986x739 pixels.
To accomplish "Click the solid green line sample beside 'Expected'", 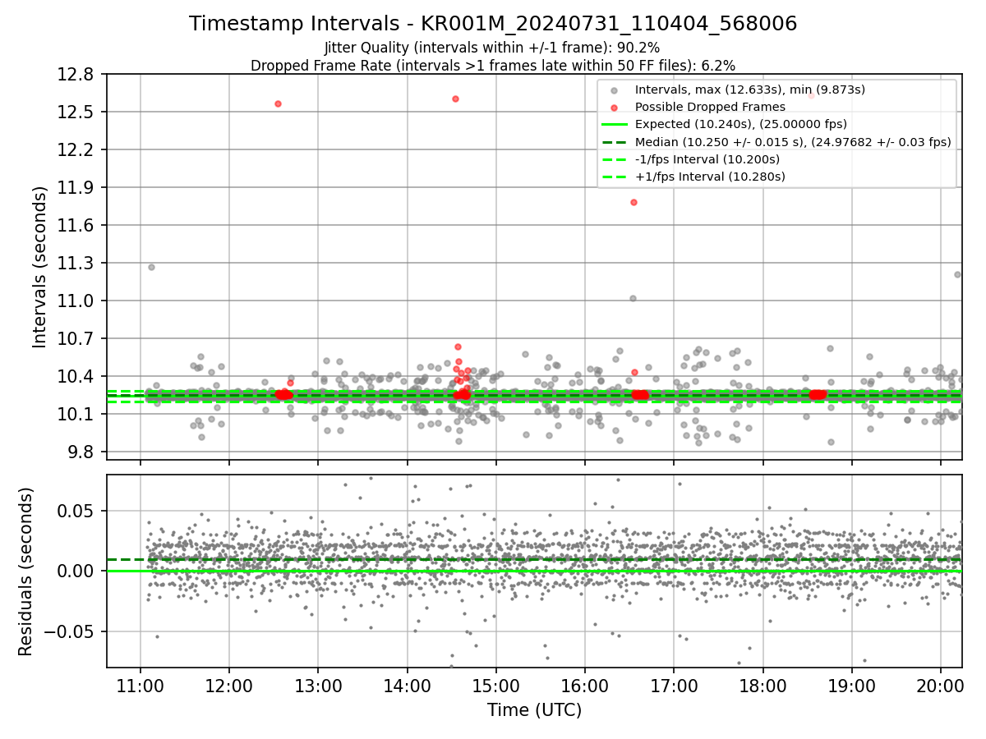I will [615, 125].
